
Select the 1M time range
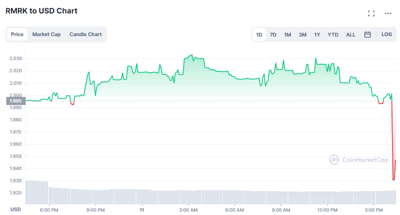tap(287, 34)
